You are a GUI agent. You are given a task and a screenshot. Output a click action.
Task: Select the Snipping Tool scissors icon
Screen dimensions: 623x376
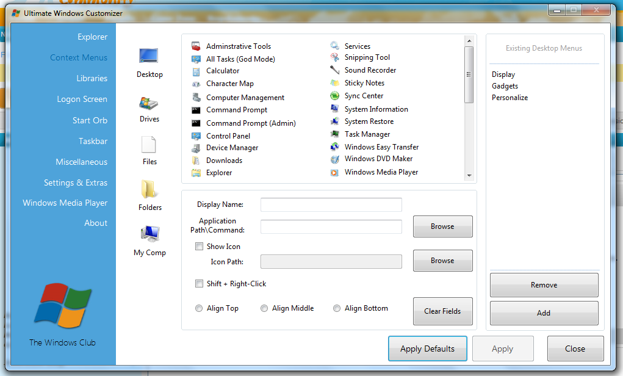(x=334, y=57)
